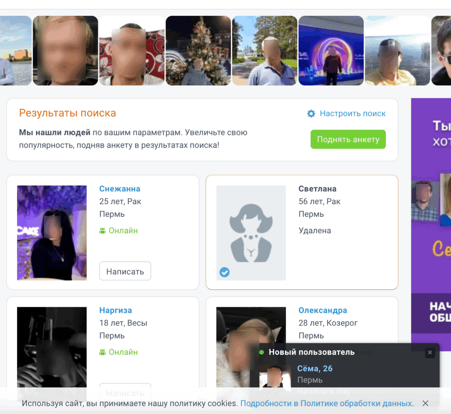
Task: Click Снежанна's profile photo
Action: 52,233
